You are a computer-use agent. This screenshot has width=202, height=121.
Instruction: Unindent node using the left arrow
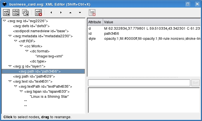click(x=51, y=13)
